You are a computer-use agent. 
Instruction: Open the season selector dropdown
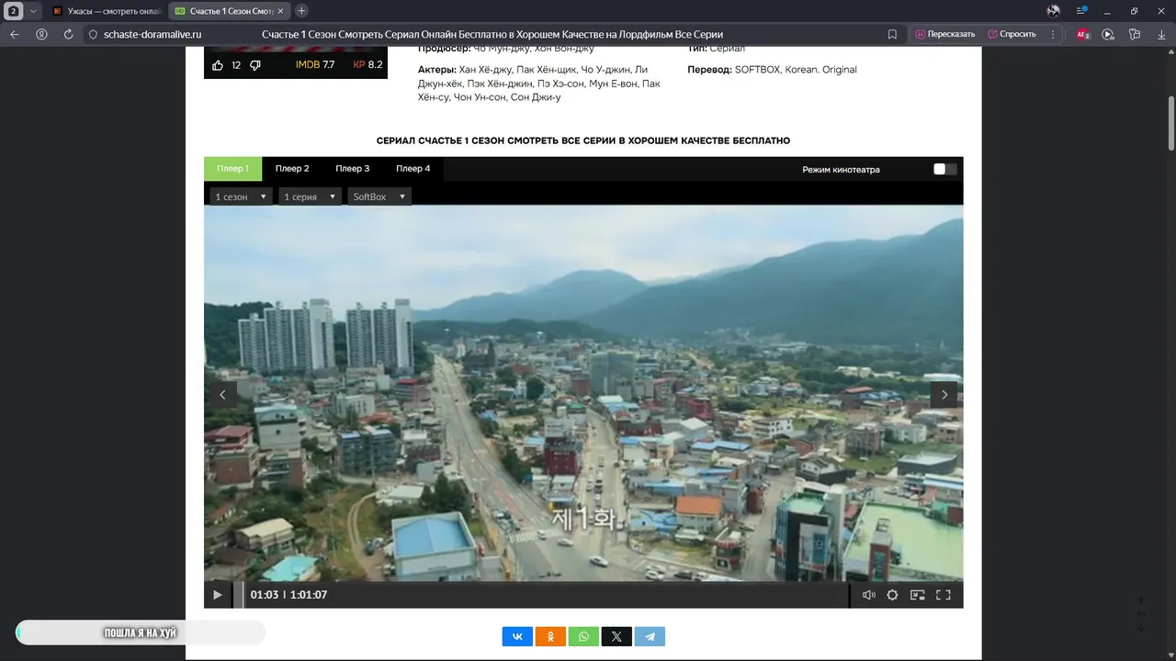[x=241, y=196]
